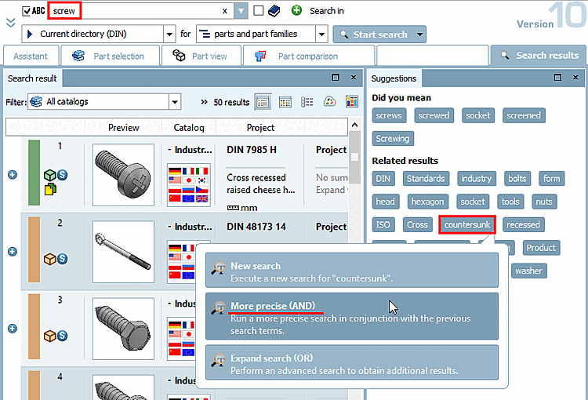
Task: Open the search history dropdown arrow
Action: pyautogui.click(x=241, y=11)
